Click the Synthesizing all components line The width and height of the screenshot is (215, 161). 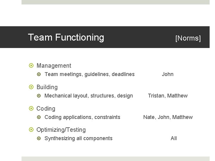[x=78, y=138]
